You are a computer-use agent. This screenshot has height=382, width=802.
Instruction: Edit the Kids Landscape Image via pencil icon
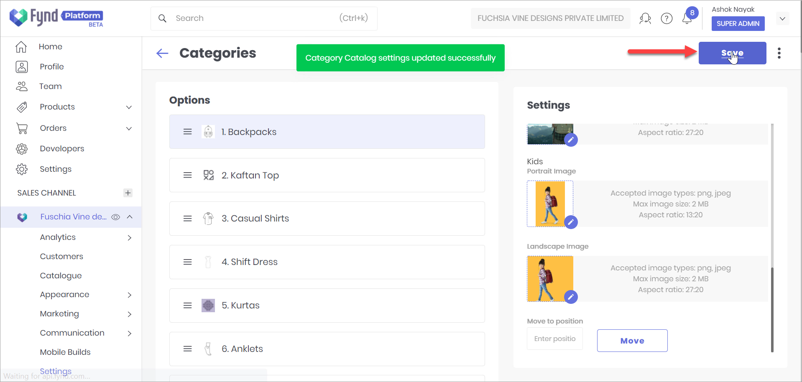[571, 297]
